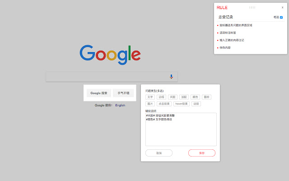Click the Google search input box
The width and height of the screenshot is (289, 181).
112,76
